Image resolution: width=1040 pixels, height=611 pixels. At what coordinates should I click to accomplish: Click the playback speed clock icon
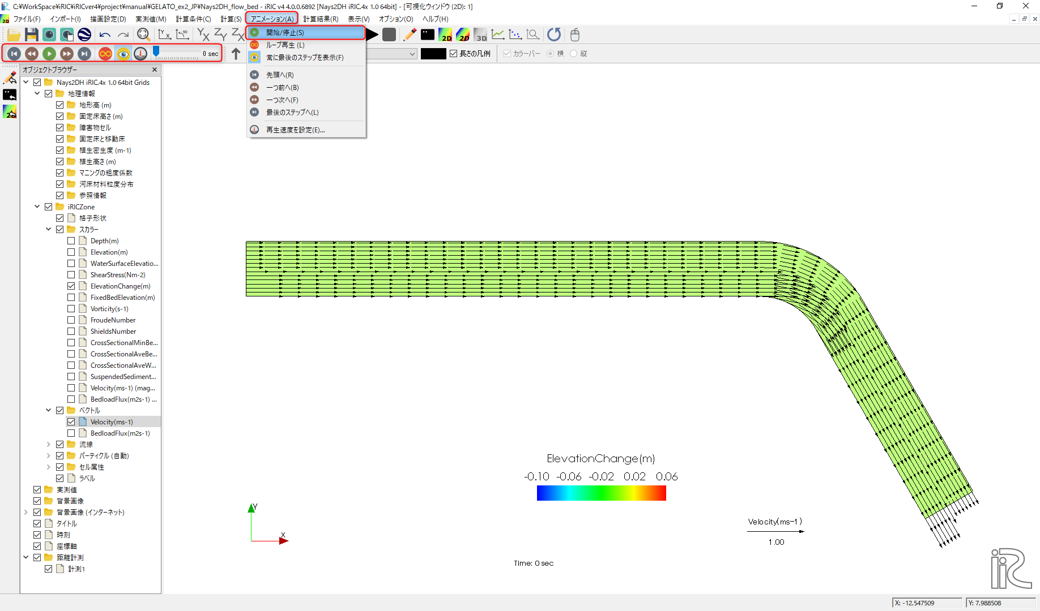pos(140,54)
